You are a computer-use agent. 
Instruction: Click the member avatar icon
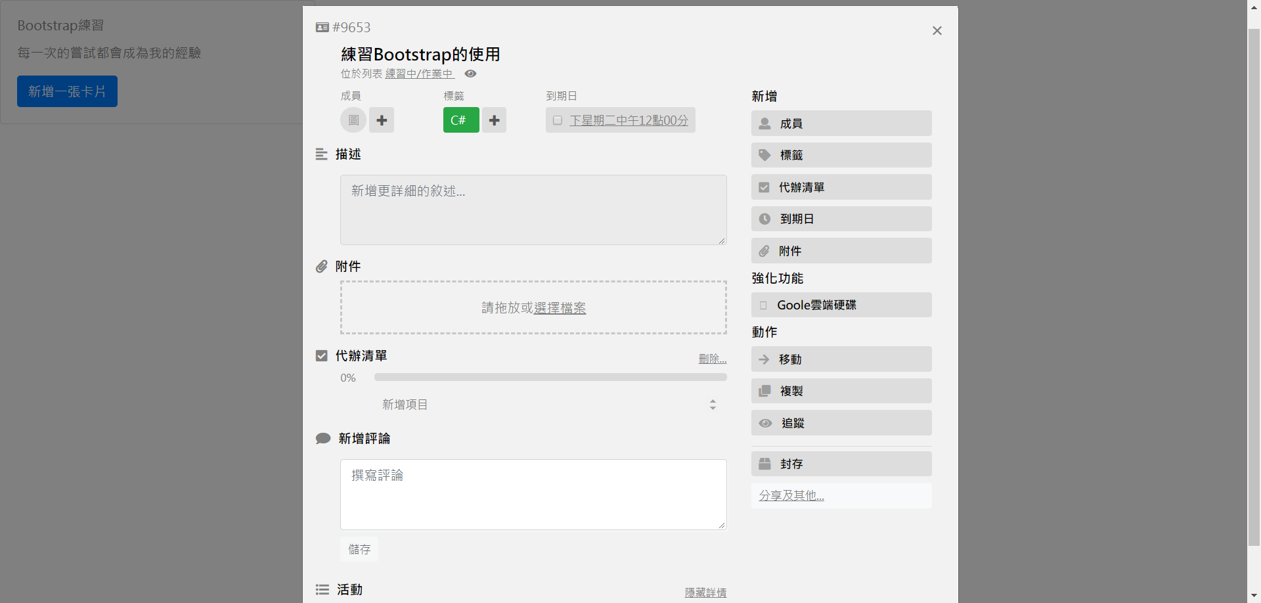point(353,120)
